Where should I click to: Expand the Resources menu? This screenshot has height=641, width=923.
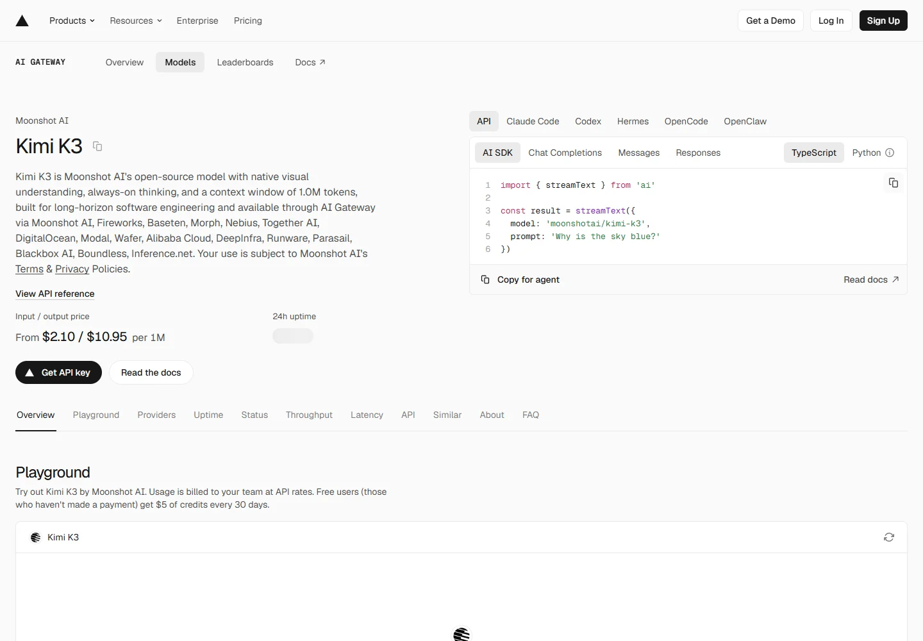[136, 21]
